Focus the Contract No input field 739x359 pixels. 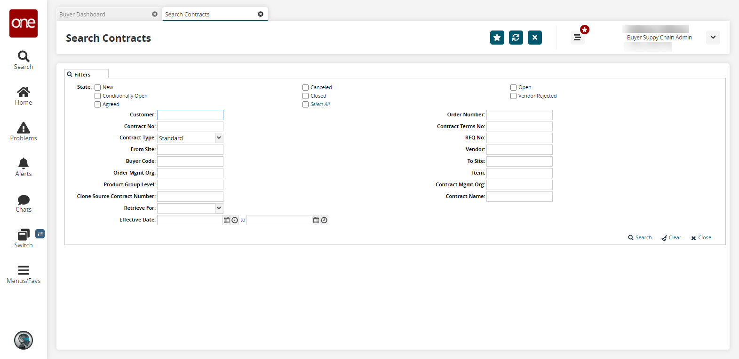tap(190, 127)
